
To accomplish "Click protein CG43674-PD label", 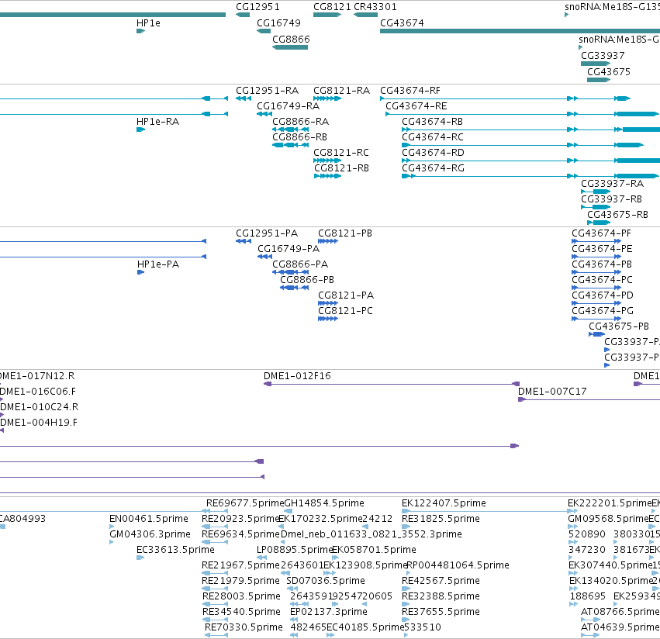I will click(603, 295).
